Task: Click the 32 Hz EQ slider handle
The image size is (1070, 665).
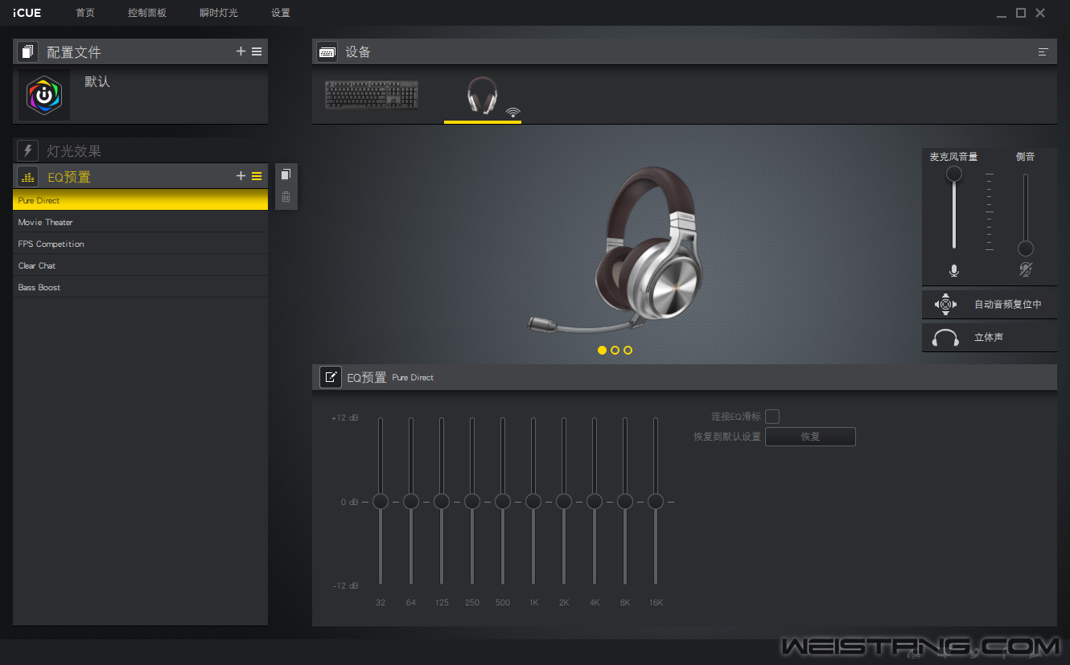Action: [381, 502]
